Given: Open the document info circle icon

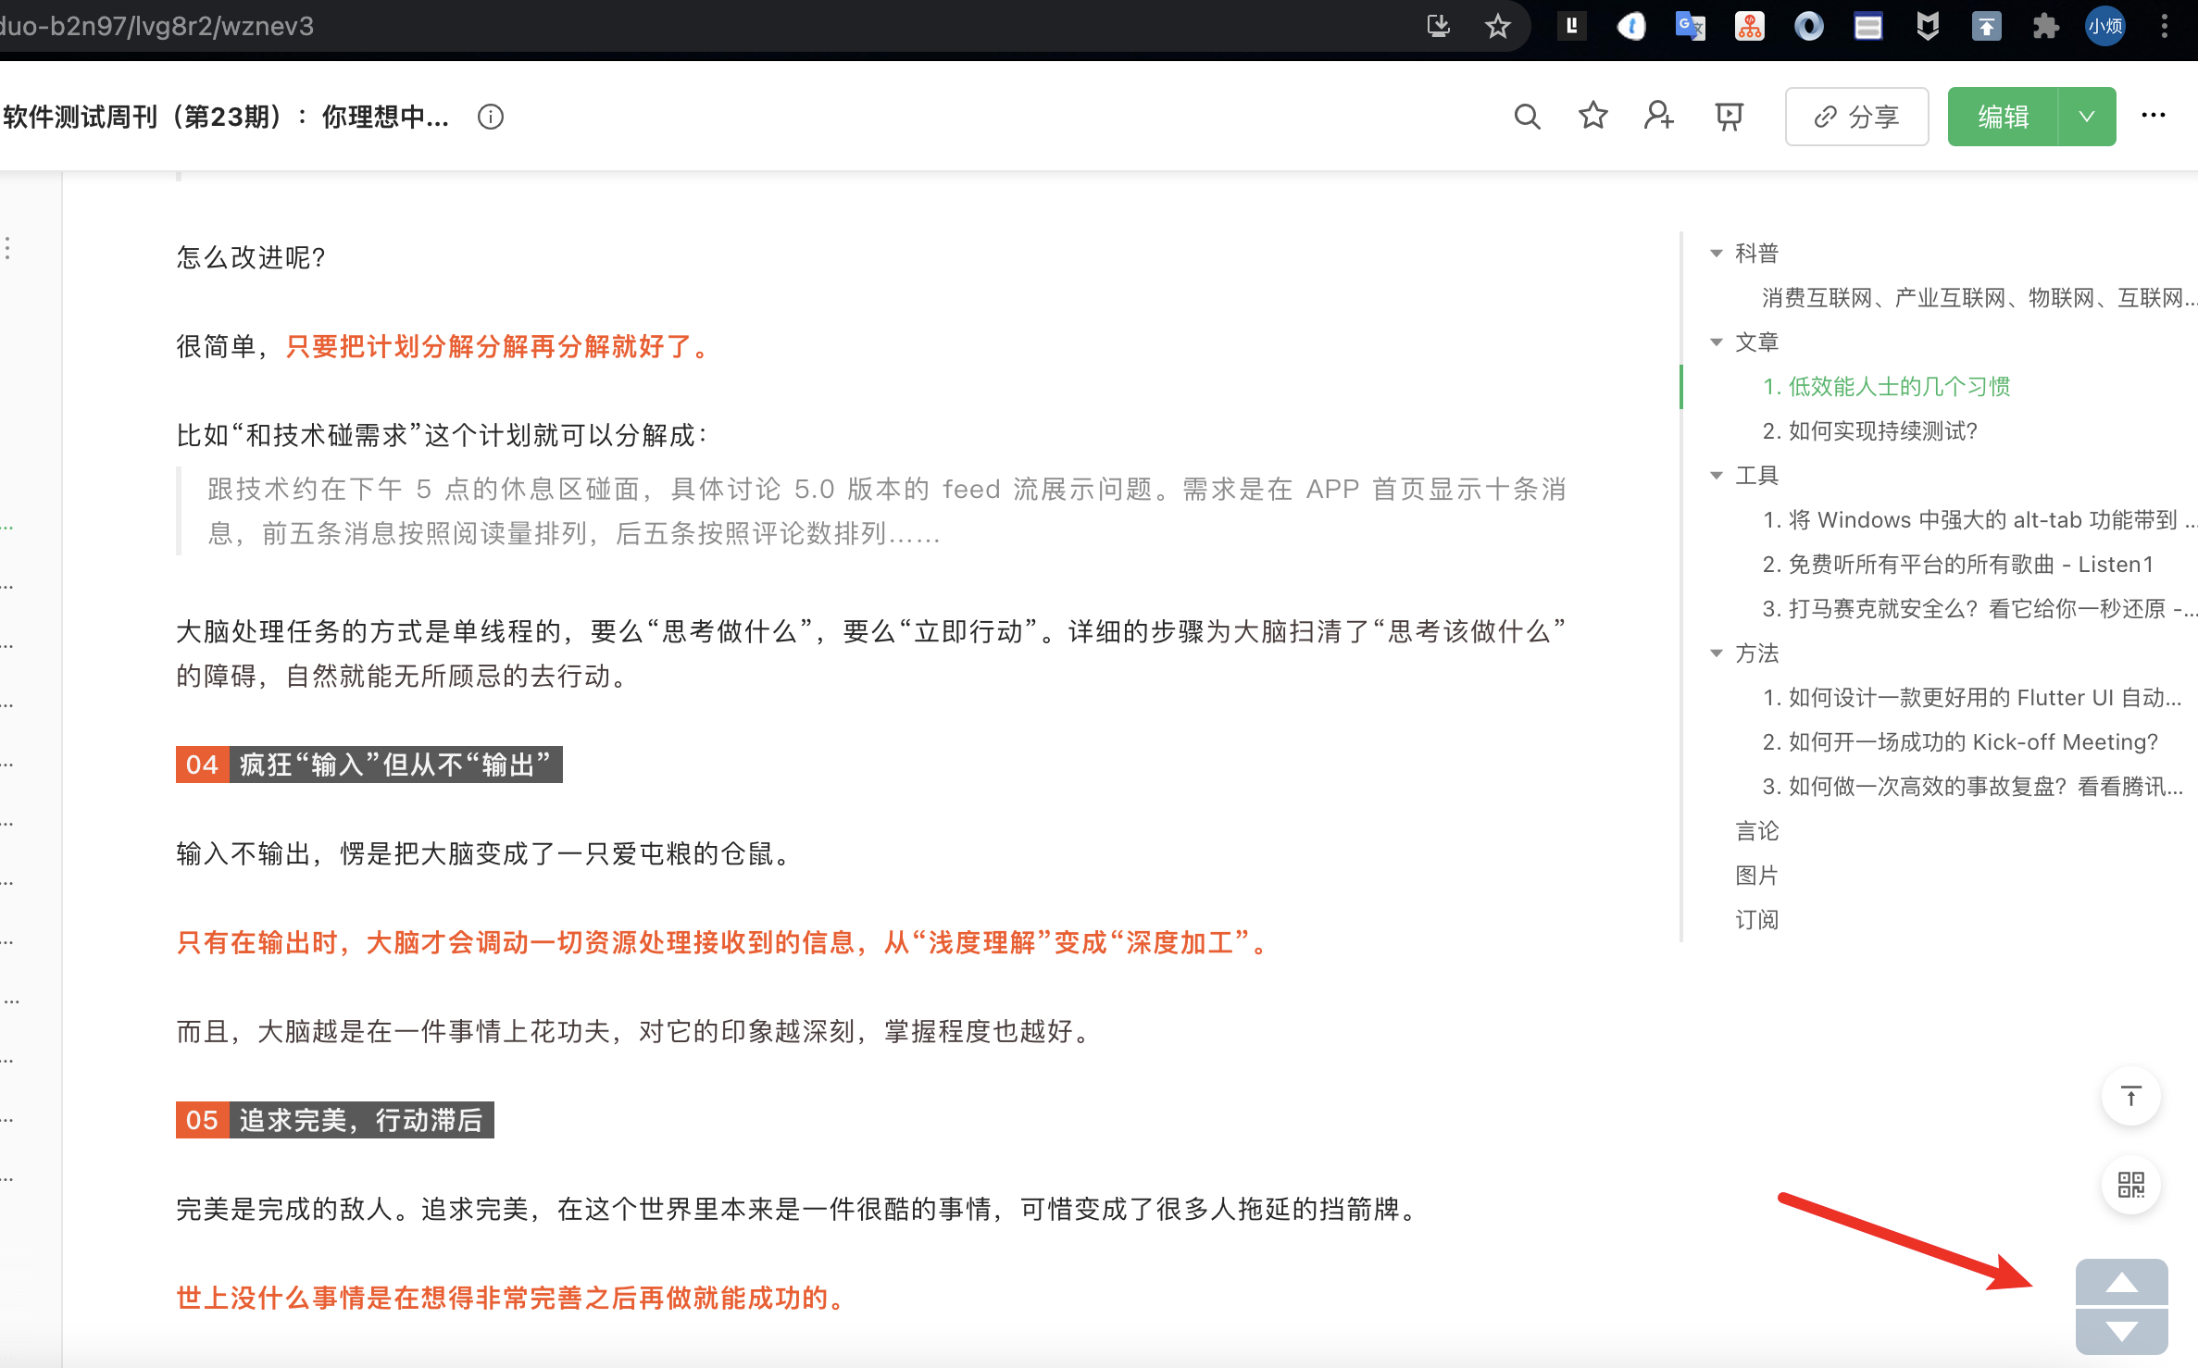Looking at the screenshot, I should coord(491,117).
